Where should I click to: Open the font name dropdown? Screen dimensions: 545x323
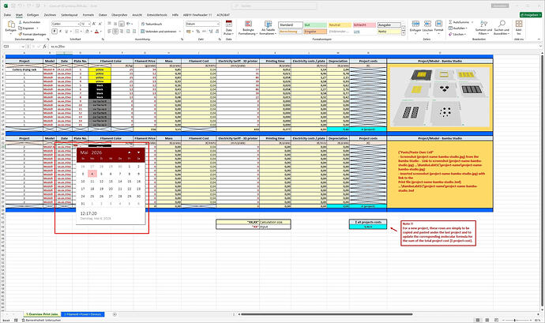[78, 24]
